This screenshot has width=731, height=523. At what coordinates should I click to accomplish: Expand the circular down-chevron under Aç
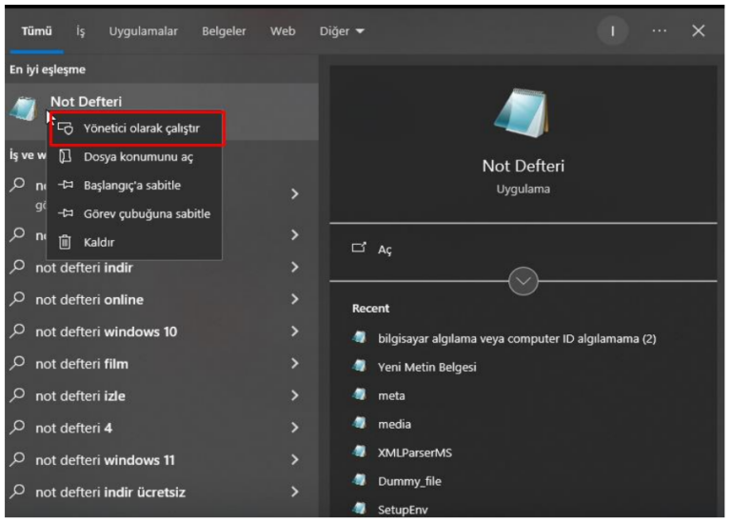click(524, 281)
